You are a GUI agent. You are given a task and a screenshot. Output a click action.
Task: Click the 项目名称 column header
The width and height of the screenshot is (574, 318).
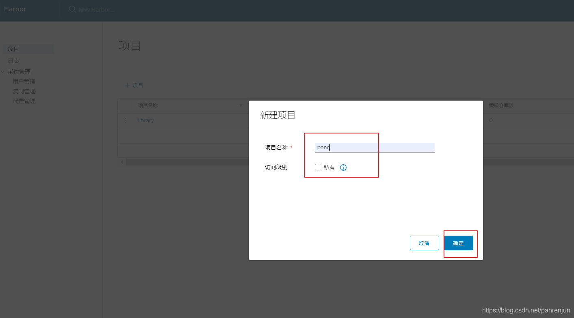[148, 105]
